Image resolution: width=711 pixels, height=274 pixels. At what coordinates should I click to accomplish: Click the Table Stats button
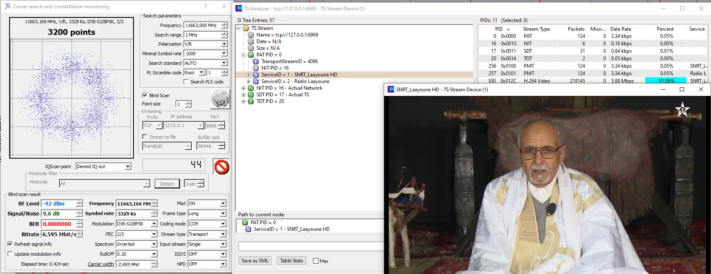coord(291,261)
